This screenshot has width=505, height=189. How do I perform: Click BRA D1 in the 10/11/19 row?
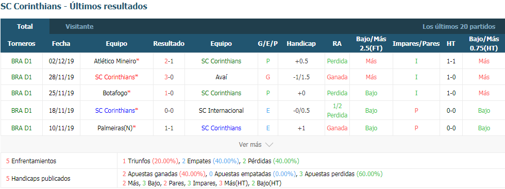click(x=22, y=128)
